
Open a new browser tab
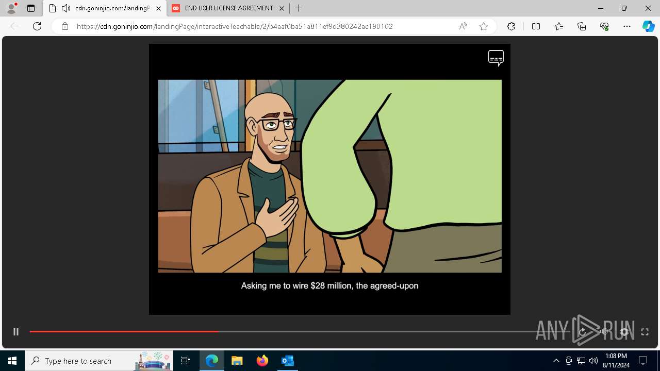coord(299,8)
